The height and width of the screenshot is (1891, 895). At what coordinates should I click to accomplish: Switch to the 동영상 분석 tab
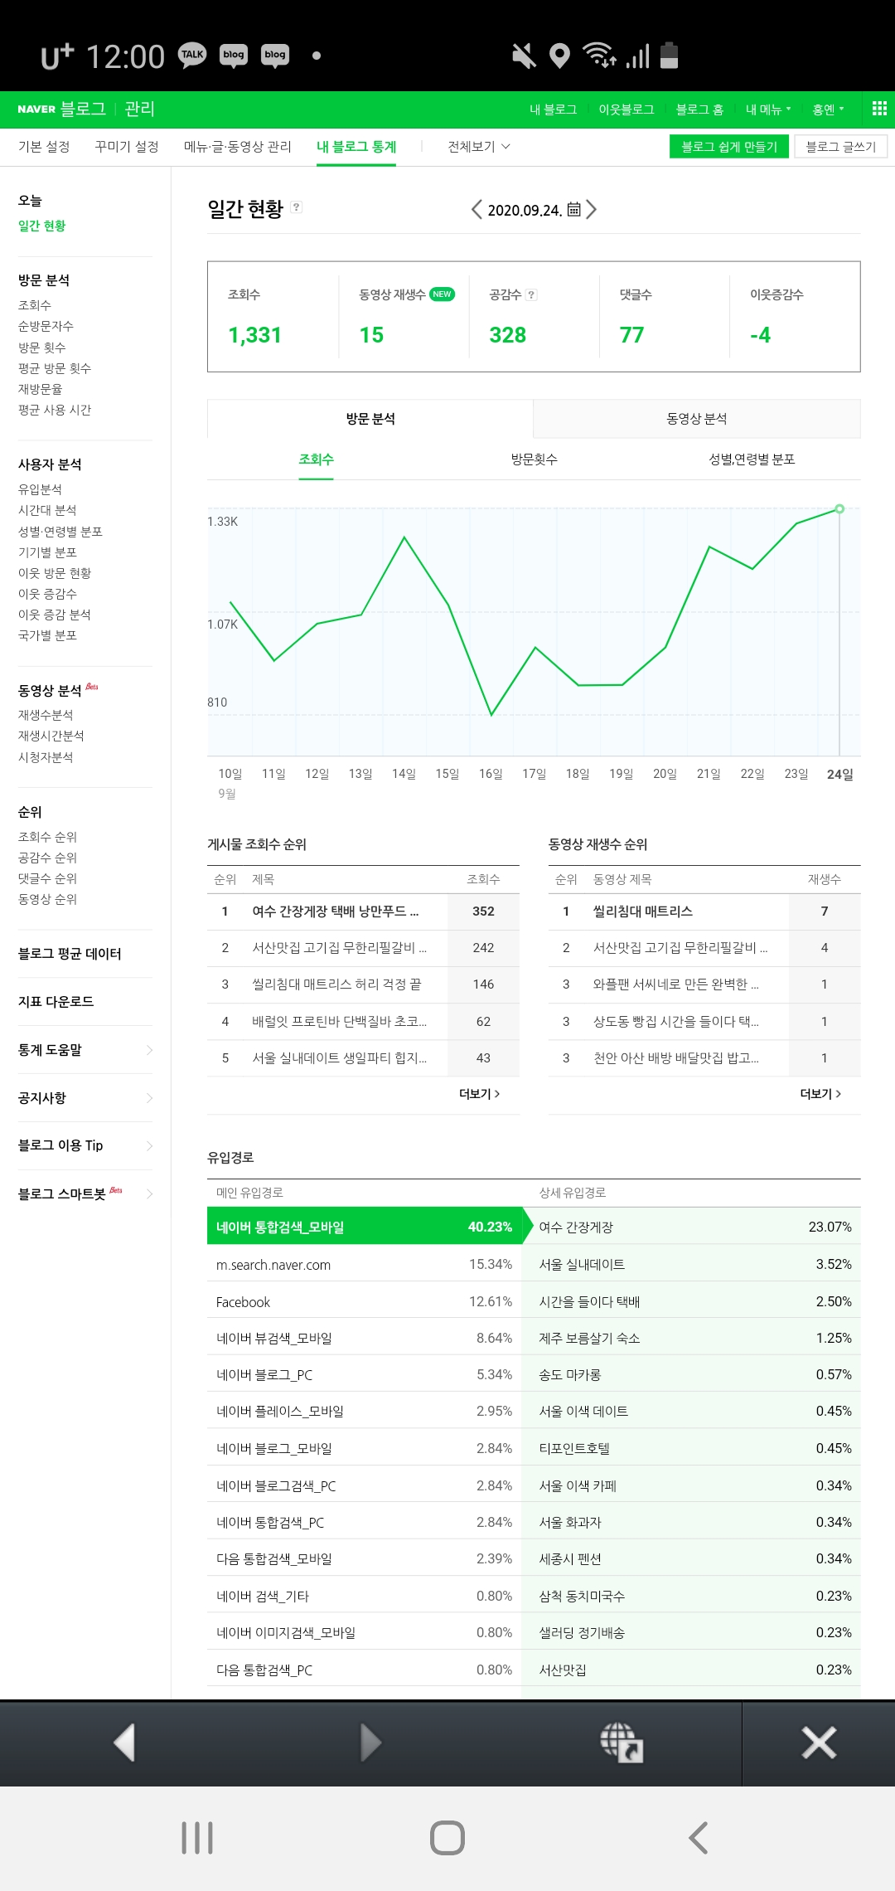[696, 419]
